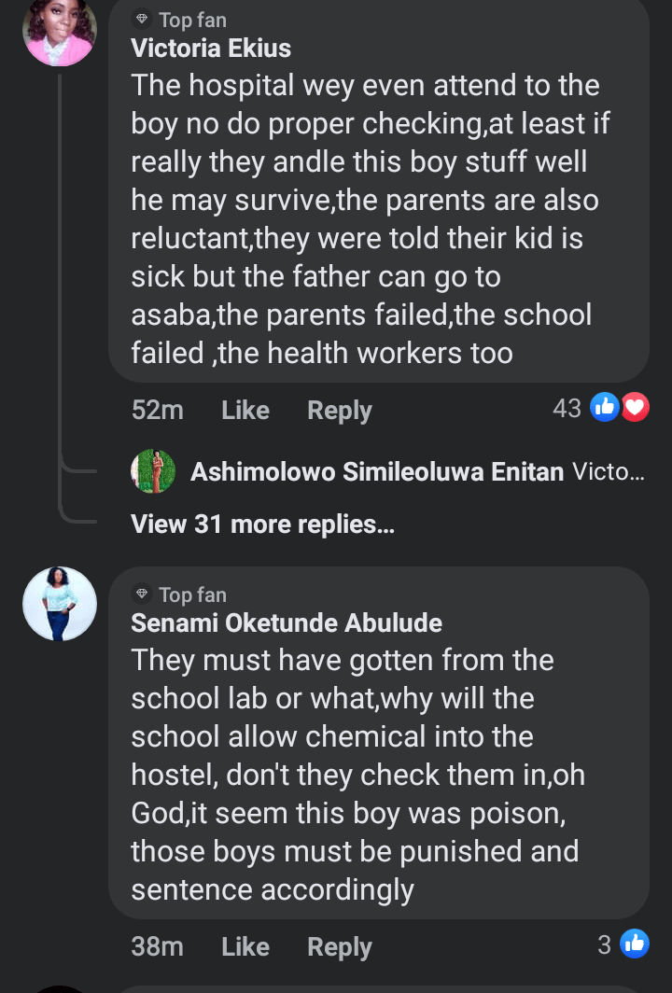Click the 52m timestamp on Victoria's comment
Viewport: 672px width, 993px height.
(157, 410)
